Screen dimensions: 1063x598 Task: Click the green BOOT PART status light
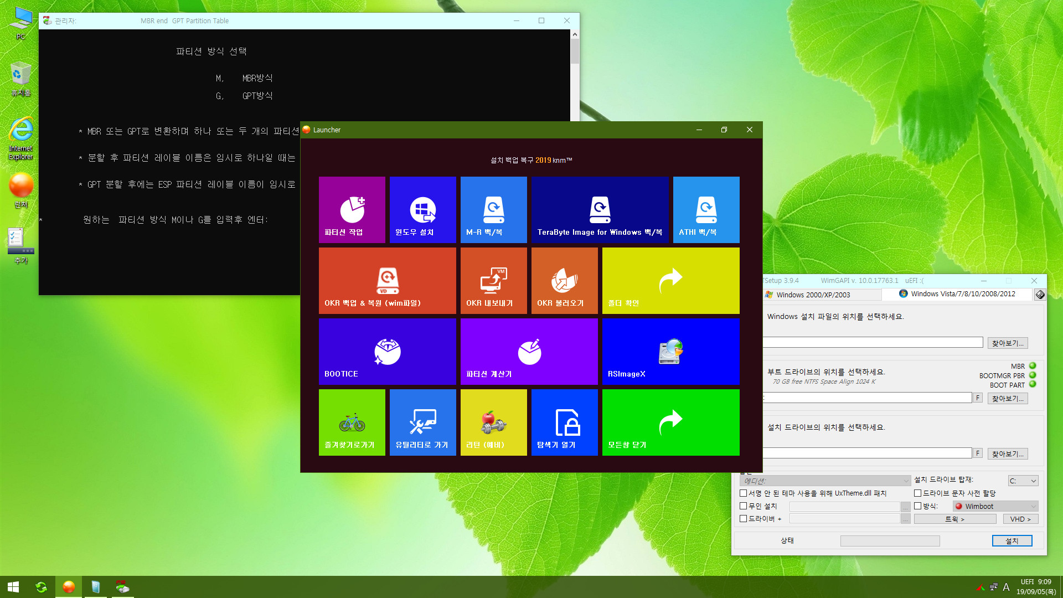click(1033, 384)
